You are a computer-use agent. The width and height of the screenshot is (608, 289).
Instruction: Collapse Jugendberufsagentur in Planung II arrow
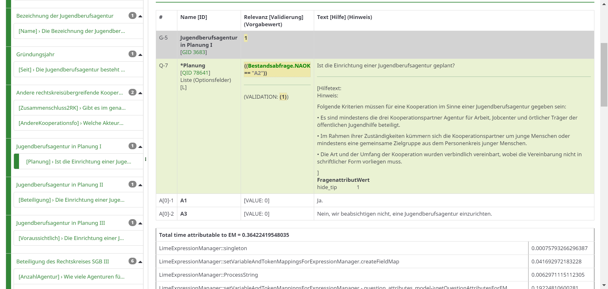140,185
